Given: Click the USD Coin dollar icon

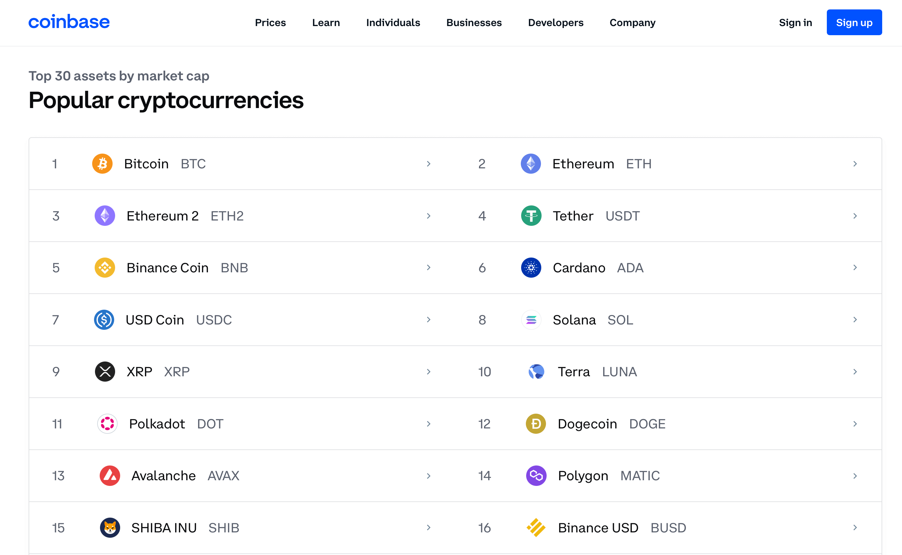Looking at the screenshot, I should tap(104, 320).
